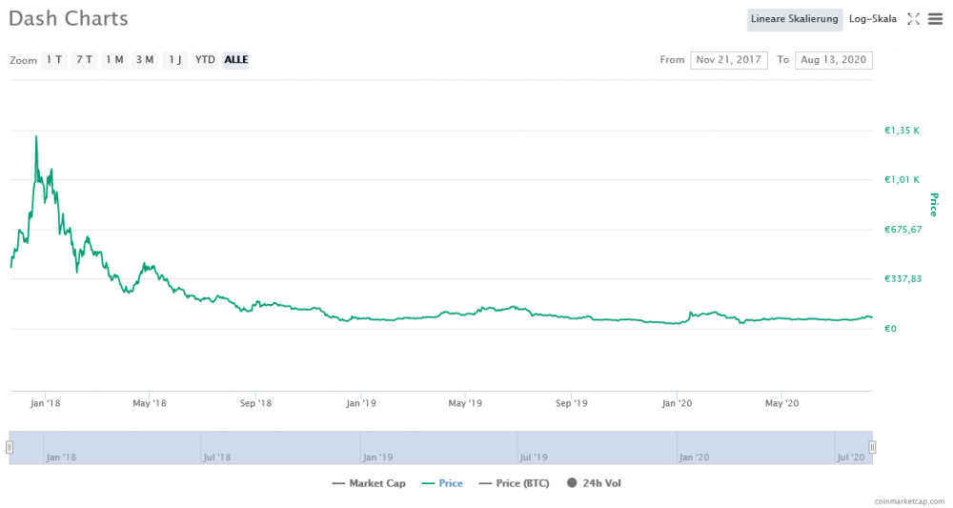
Task: Toggle the Price (BTC) legend entry
Action: click(x=515, y=483)
